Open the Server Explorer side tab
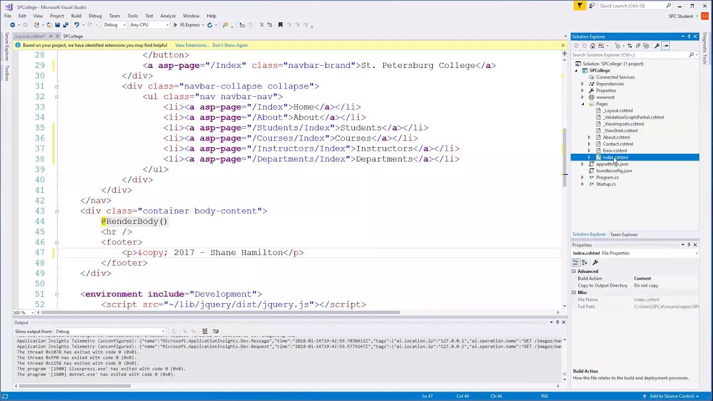The image size is (713, 401). (x=7, y=47)
